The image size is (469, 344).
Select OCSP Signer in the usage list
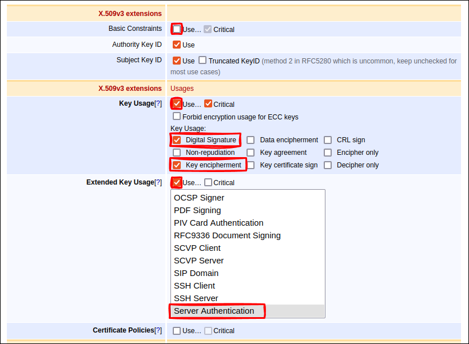(x=199, y=198)
